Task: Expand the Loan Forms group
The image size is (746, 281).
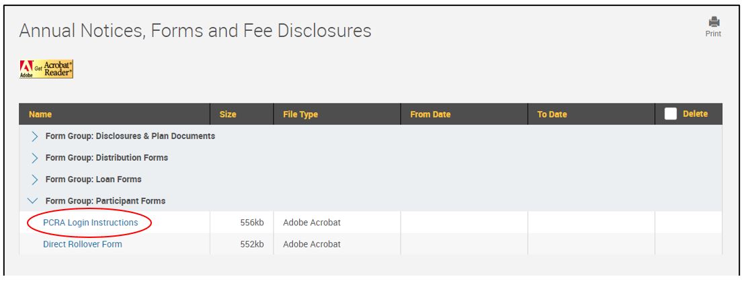Action: 34,179
